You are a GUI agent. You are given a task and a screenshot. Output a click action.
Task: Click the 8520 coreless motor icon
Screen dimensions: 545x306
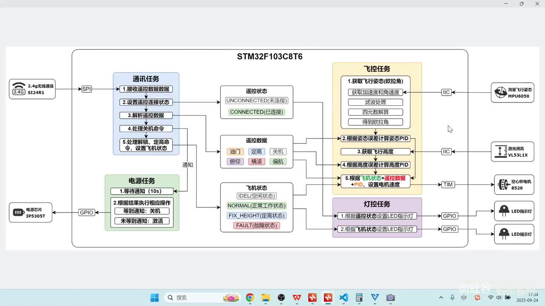[503, 184]
